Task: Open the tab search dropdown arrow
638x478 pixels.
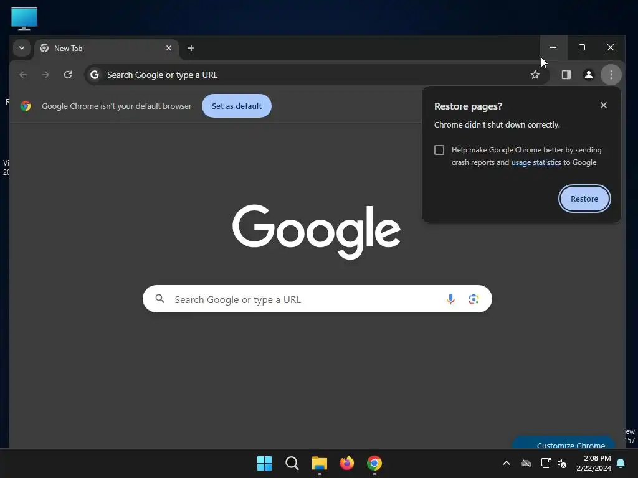Action: pyautogui.click(x=22, y=48)
